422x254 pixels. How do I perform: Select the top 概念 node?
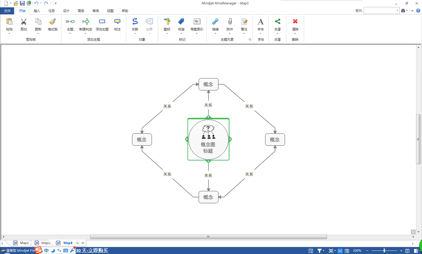click(x=208, y=84)
